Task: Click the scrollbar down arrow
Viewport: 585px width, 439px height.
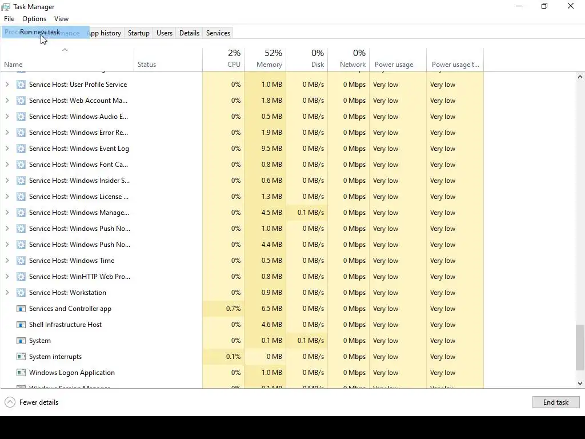Action: click(x=580, y=384)
